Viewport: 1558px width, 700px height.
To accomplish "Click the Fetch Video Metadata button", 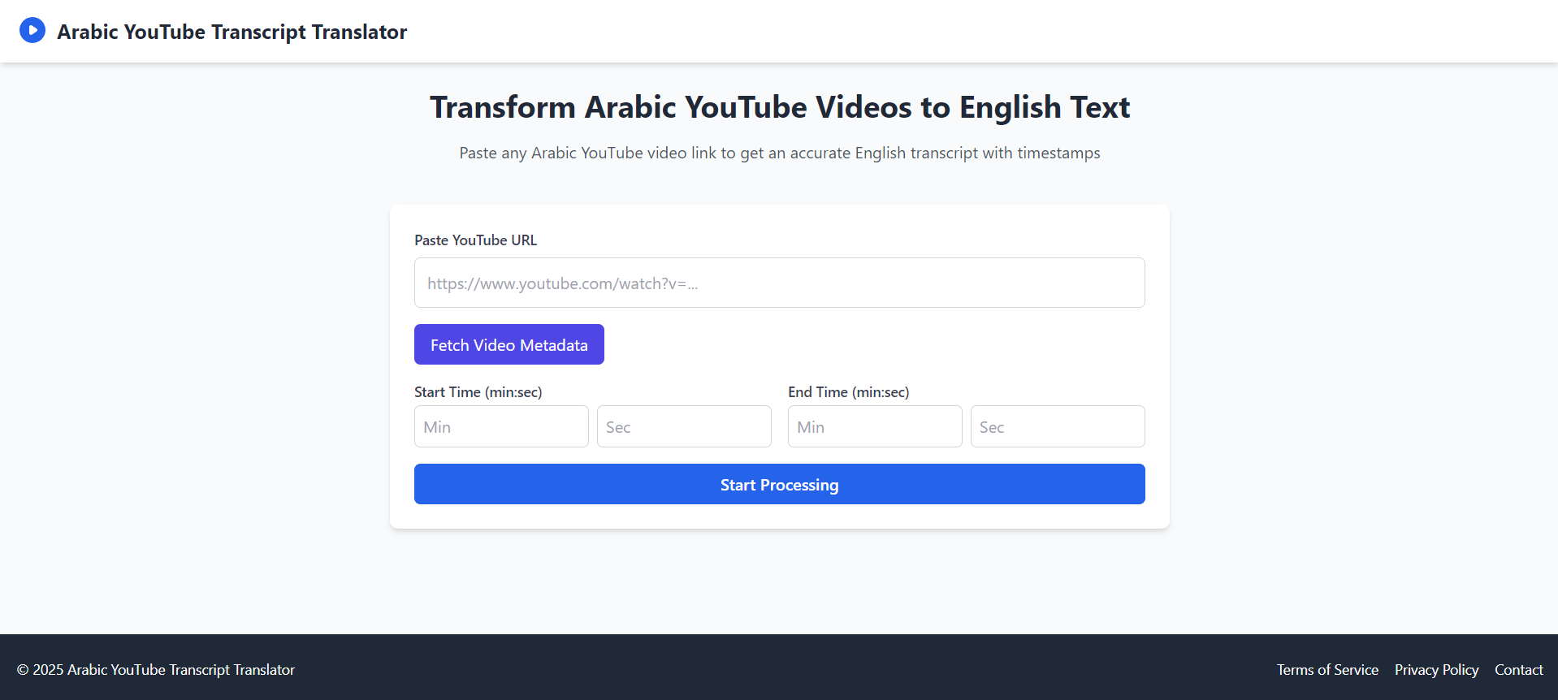I will point(509,344).
